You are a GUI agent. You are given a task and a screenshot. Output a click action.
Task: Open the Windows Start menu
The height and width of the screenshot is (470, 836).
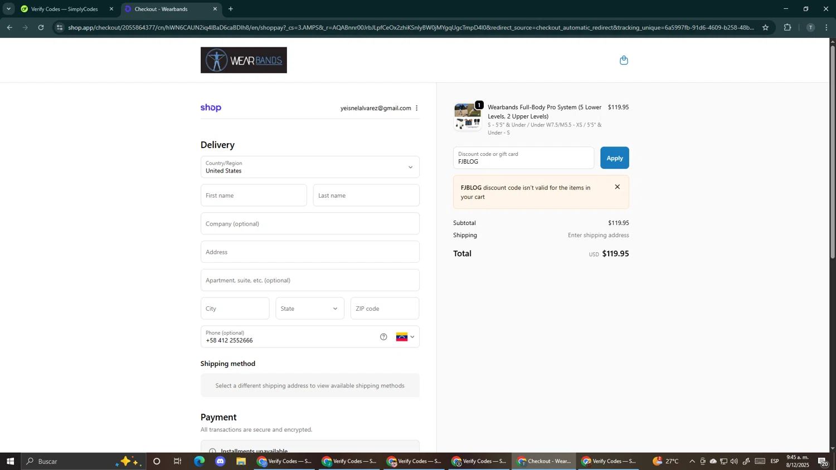pos(10,461)
